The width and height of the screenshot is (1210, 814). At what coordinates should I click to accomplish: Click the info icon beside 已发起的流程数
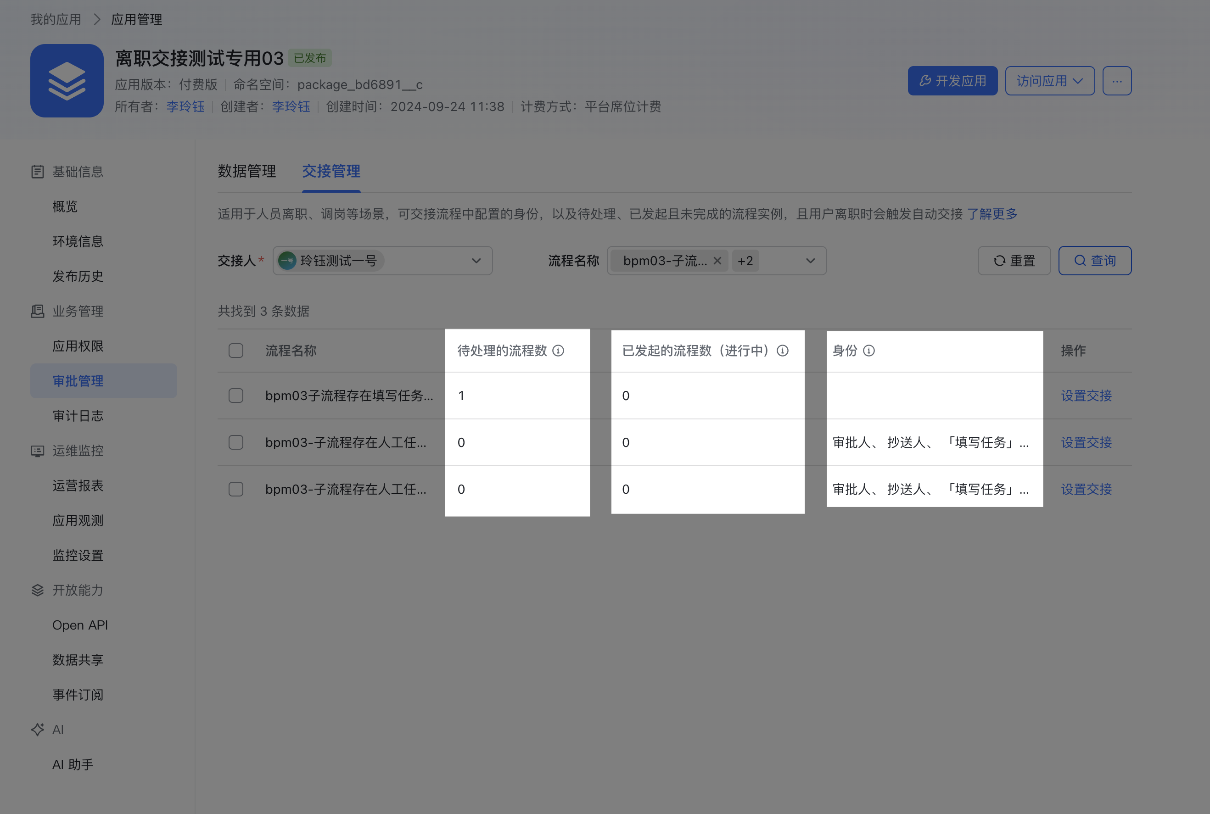click(783, 351)
